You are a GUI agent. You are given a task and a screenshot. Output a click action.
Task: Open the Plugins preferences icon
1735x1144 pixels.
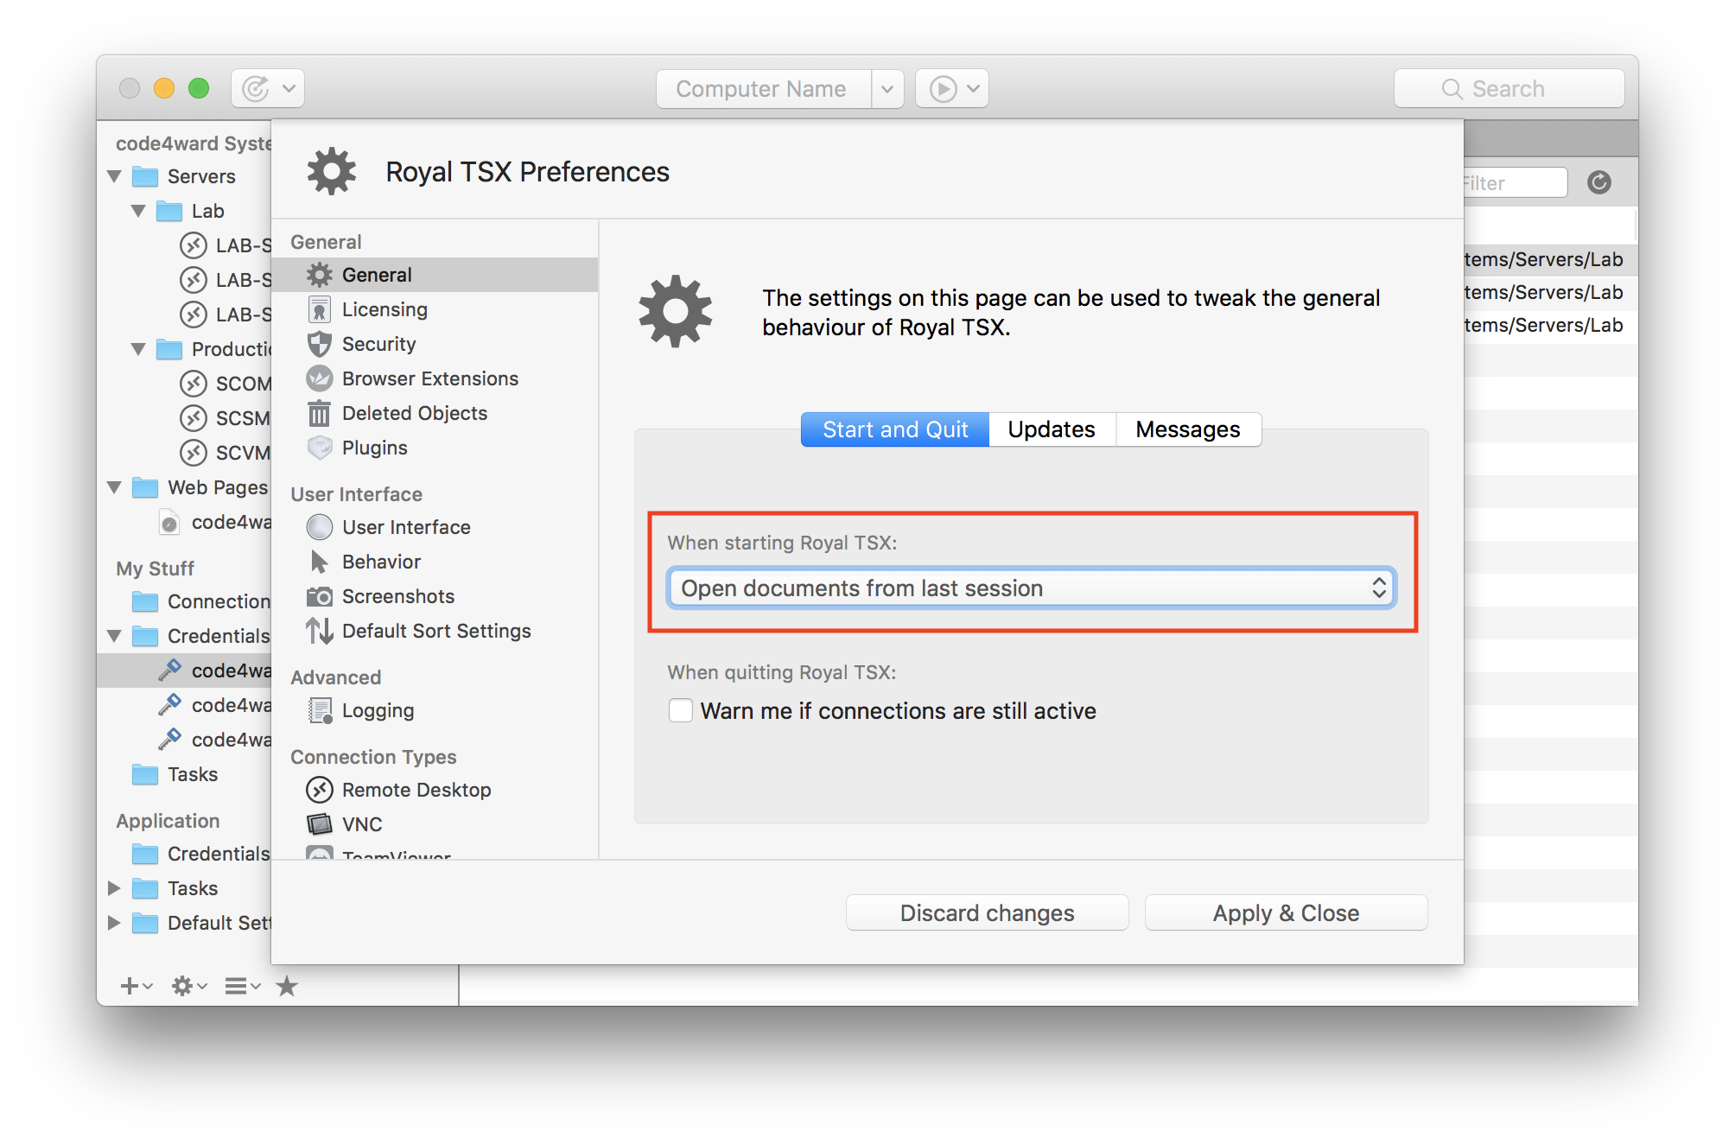coord(320,448)
